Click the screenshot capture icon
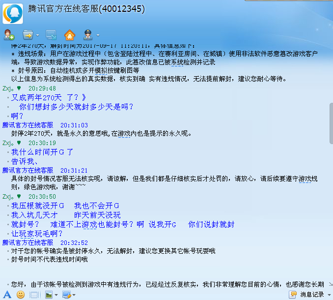Viewport: 333px width, 300px height. pos(67,295)
